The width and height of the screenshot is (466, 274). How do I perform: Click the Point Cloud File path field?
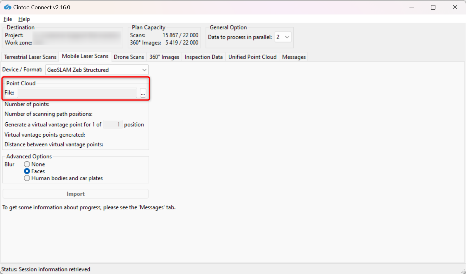(x=77, y=93)
